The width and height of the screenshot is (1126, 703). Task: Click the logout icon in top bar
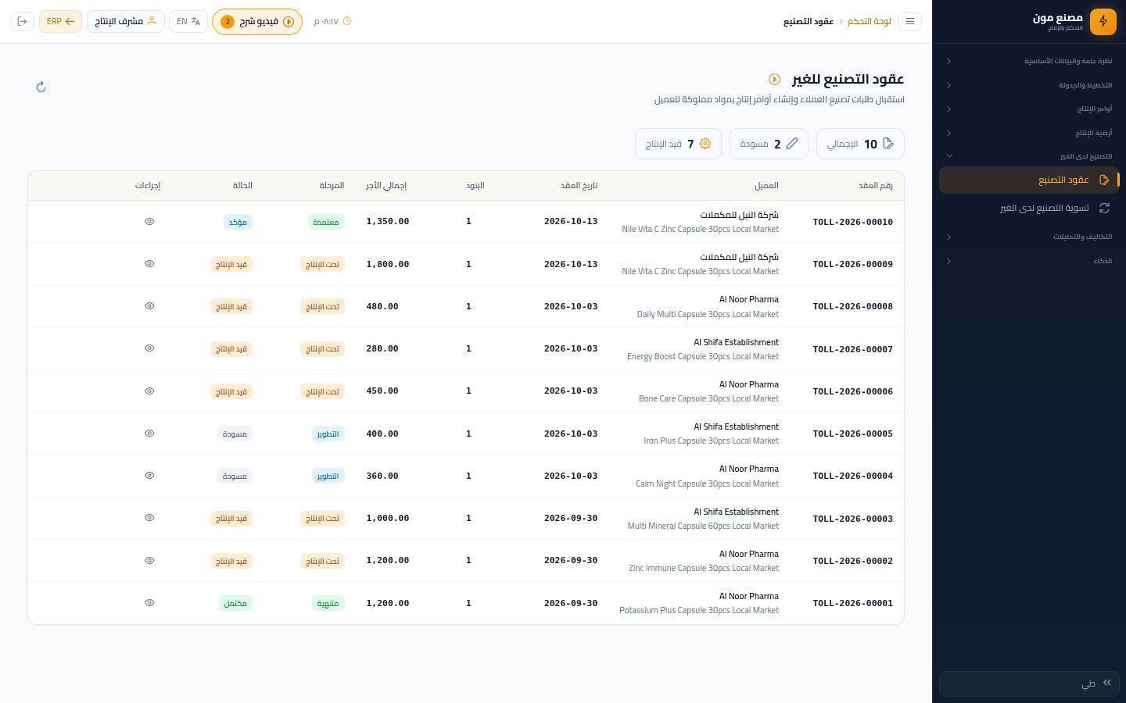tap(22, 22)
